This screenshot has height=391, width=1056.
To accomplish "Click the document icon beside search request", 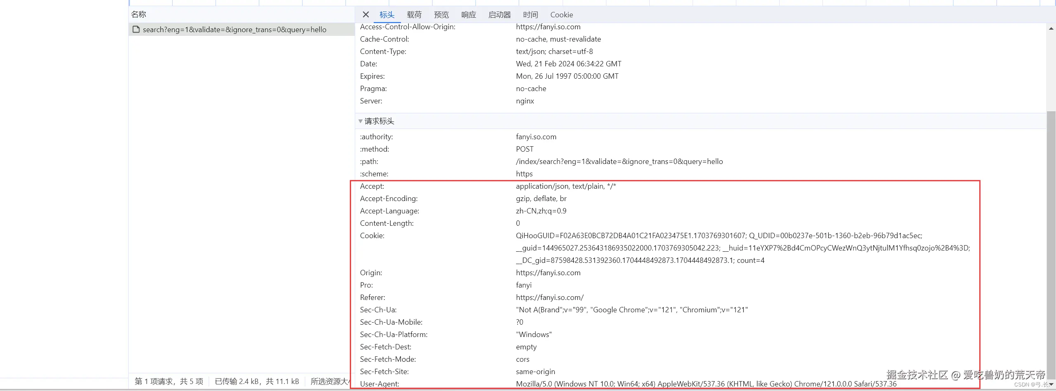I will point(136,29).
